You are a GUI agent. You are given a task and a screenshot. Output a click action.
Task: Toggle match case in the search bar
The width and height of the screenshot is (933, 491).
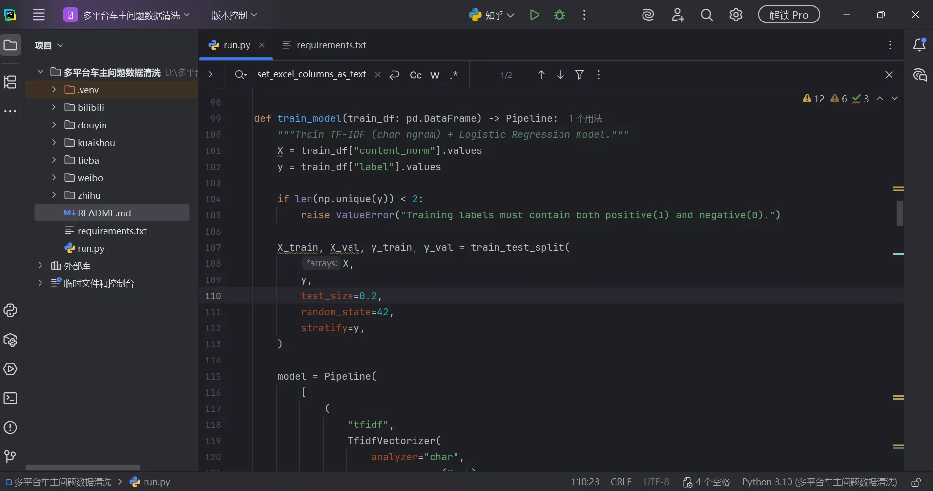[x=415, y=75]
